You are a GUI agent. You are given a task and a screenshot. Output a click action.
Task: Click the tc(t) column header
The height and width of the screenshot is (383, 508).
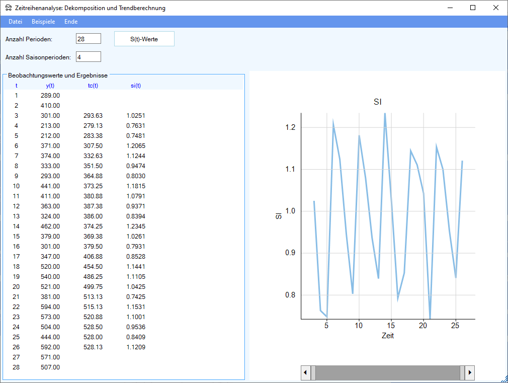(x=93, y=86)
